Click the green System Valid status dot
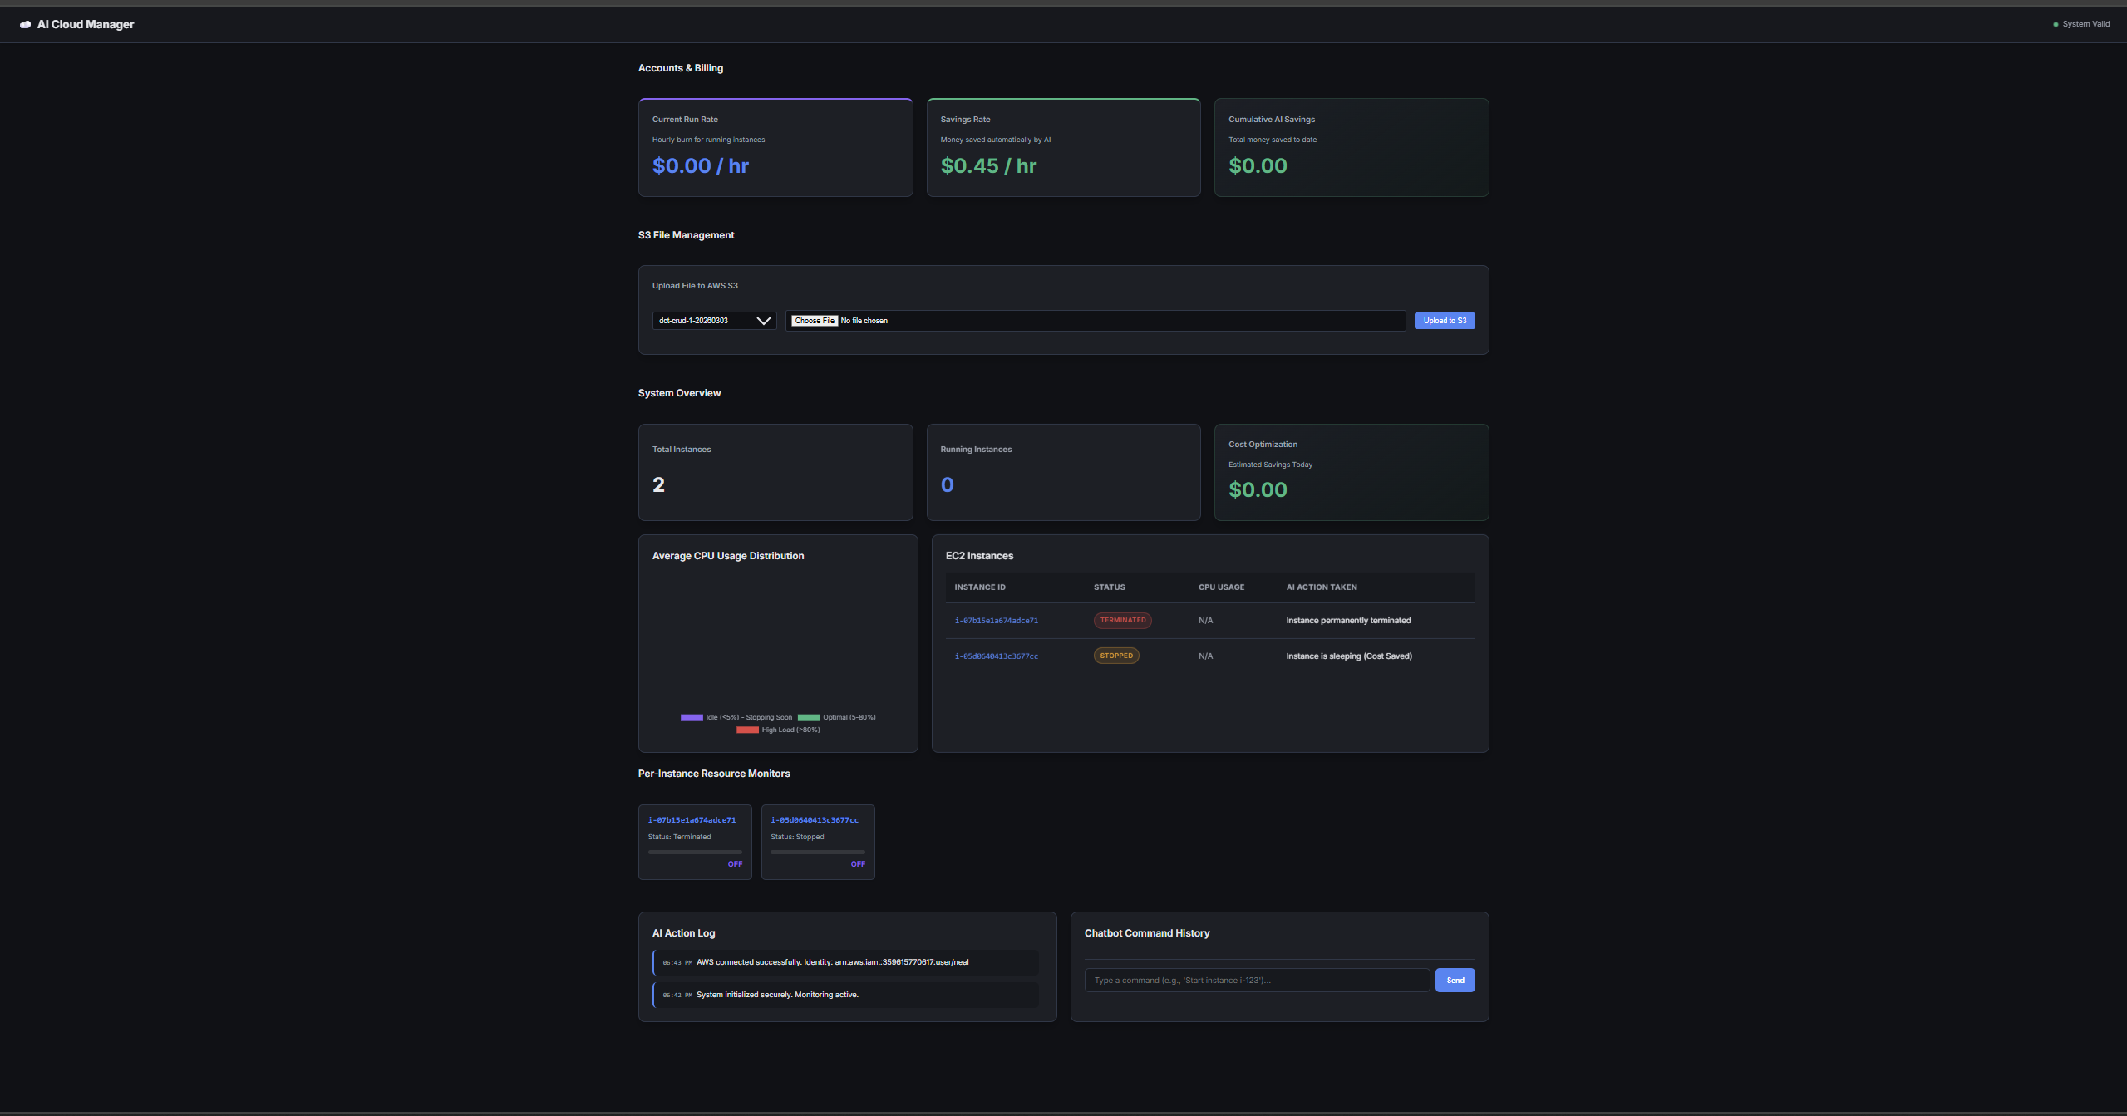Screen dimensions: 2127x1116 2056,25
